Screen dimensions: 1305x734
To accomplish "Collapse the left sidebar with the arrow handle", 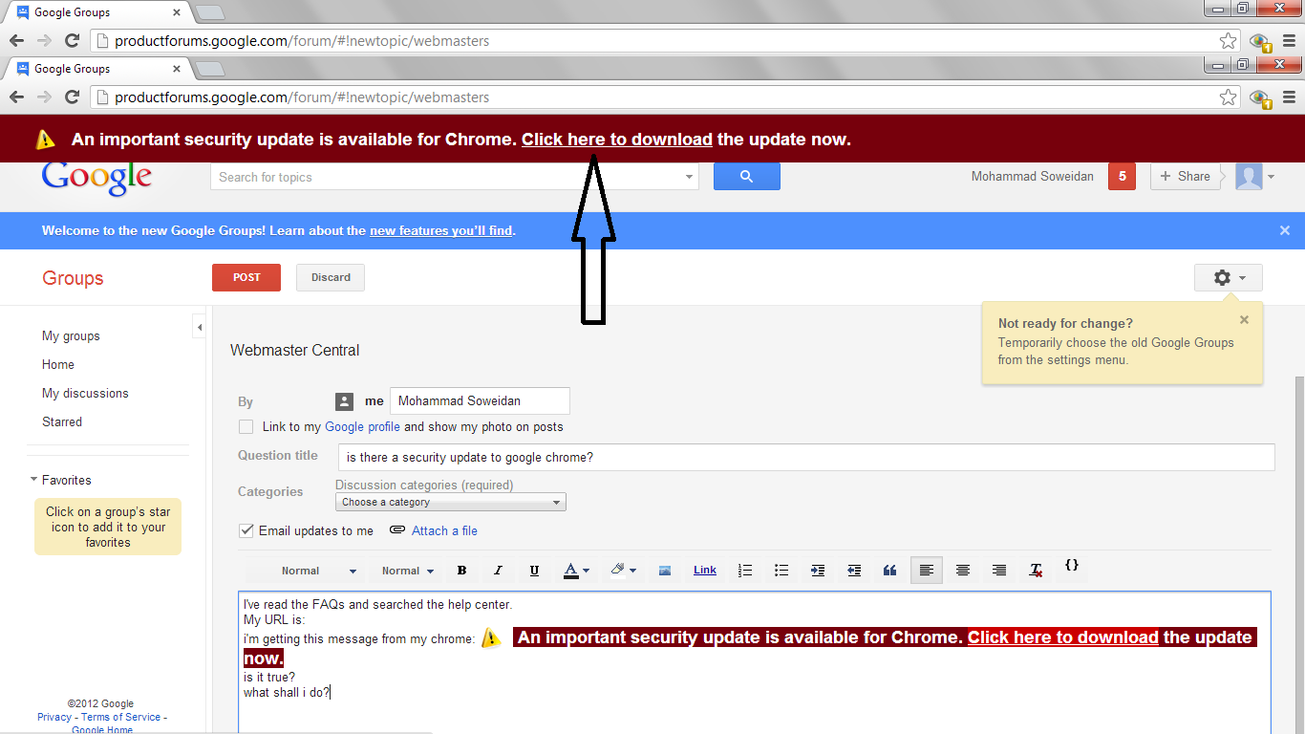I will [x=200, y=327].
